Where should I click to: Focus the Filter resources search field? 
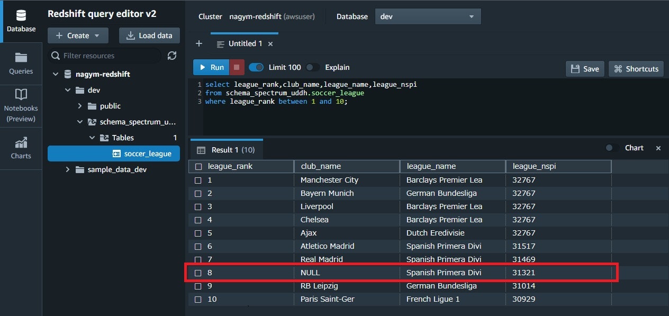point(105,56)
